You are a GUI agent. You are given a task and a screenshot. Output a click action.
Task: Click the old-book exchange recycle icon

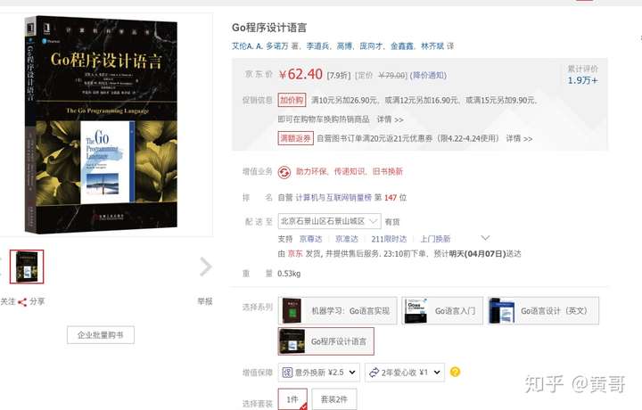(284, 172)
